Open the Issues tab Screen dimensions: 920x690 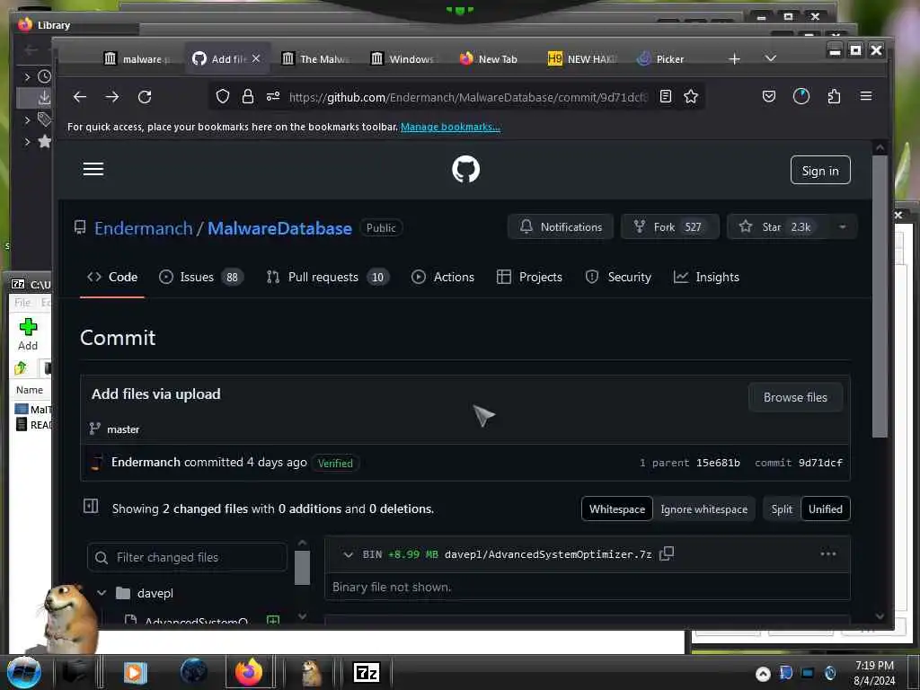pyautogui.click(x=201, y=277)
